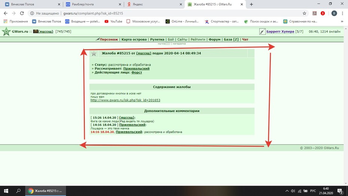
Task: Open the isk.php?isk_id=201653 link
Action: click(x=125, y=100)
